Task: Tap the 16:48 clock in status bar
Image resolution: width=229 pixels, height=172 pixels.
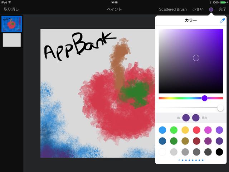Action: point(114,3)
